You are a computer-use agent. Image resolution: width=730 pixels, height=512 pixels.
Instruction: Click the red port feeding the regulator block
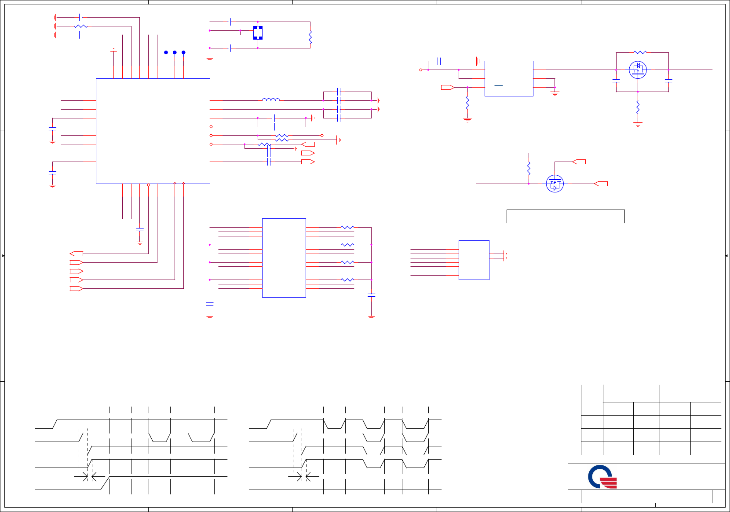(x=448, y=87)
